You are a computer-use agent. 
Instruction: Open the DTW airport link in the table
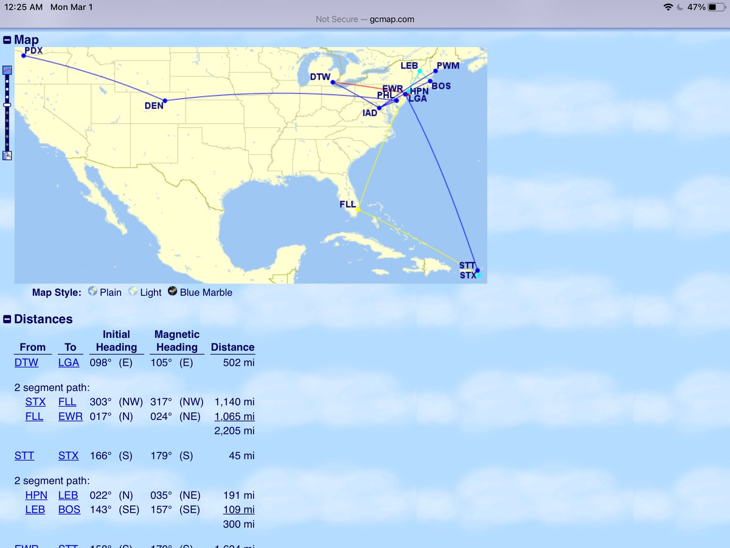pos(26,362)
